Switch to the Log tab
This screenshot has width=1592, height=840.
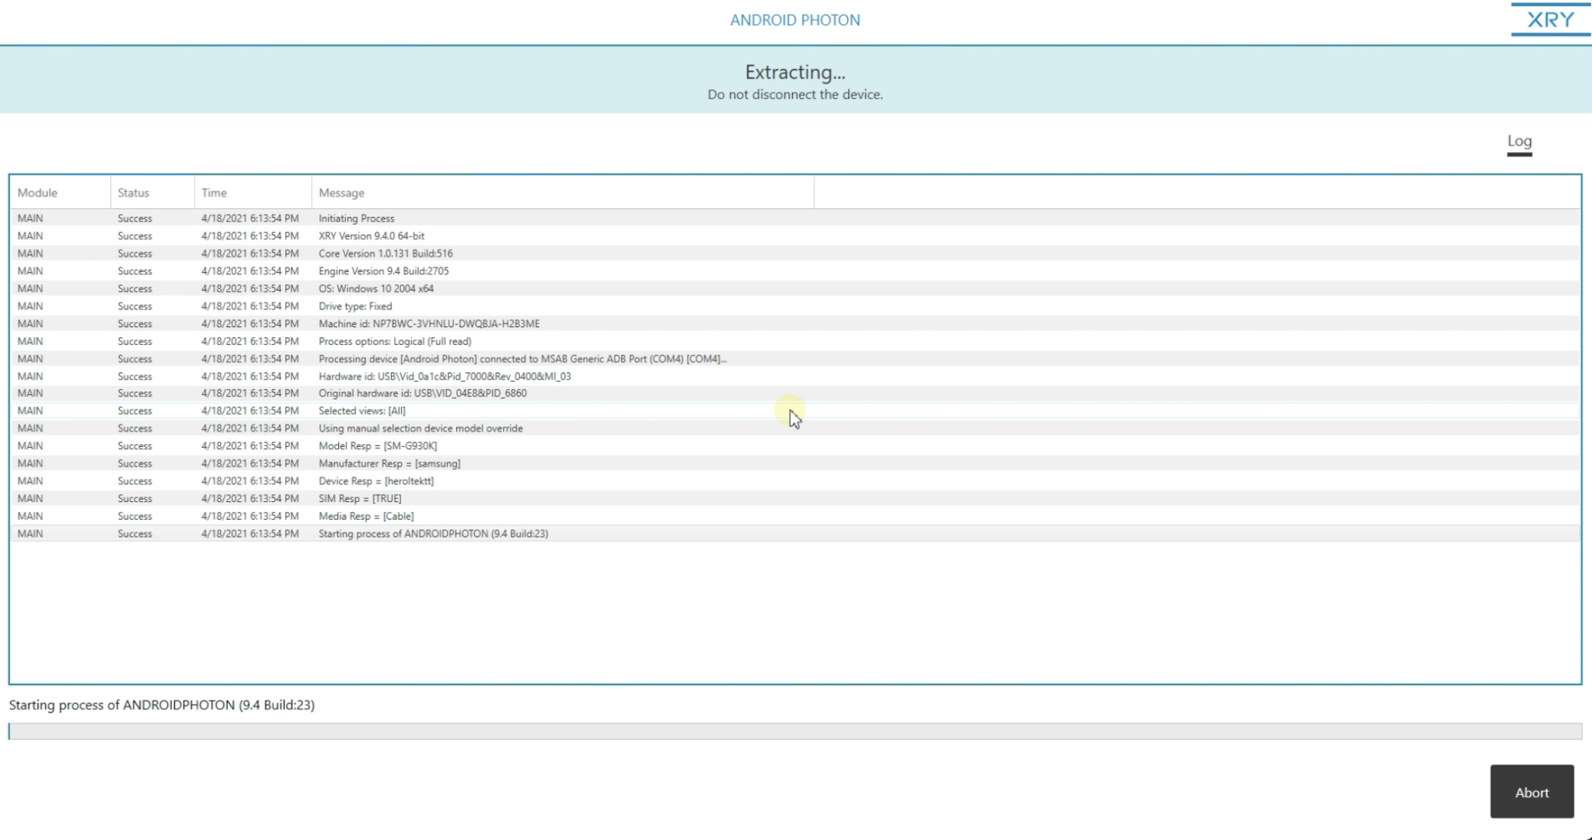1518,141
